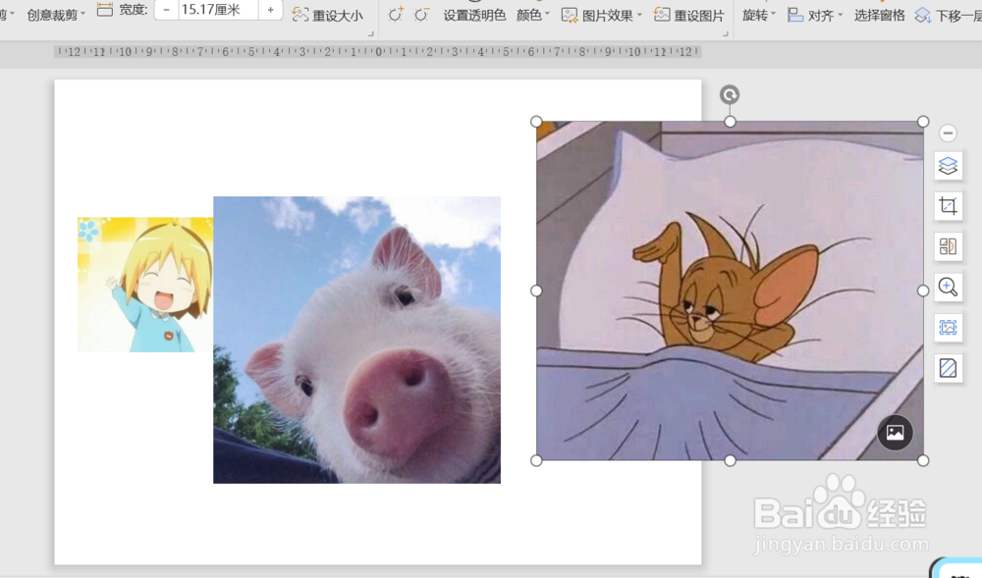Click the size group dialog launcher corner icon
The width and height of the screenshot is (982, 578).
(x=371, y=33)
